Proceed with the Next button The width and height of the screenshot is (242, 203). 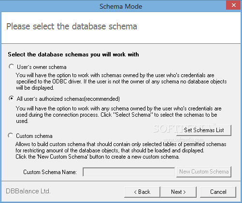pos(179,192)
